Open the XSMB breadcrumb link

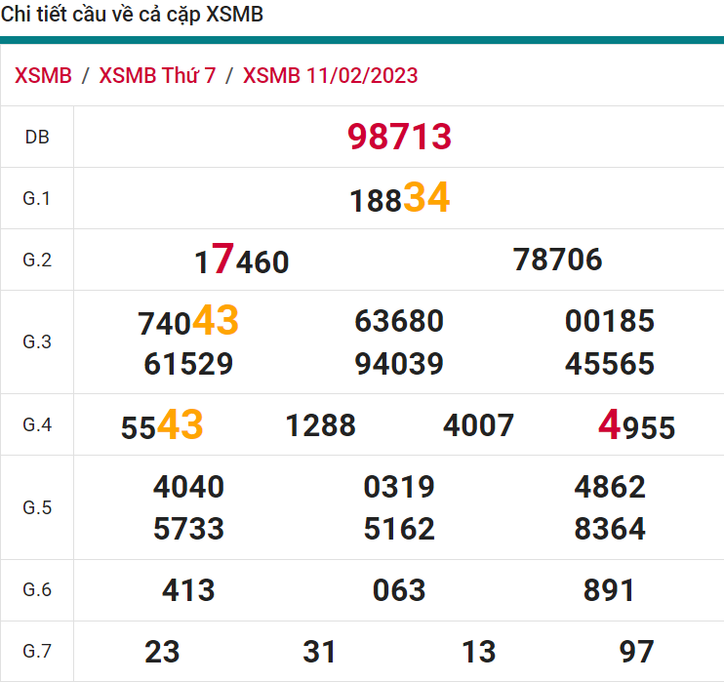44,76
